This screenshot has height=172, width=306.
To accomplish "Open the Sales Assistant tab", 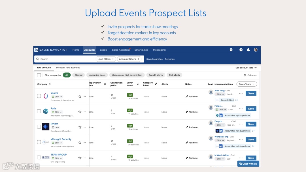I will point(121,50).
